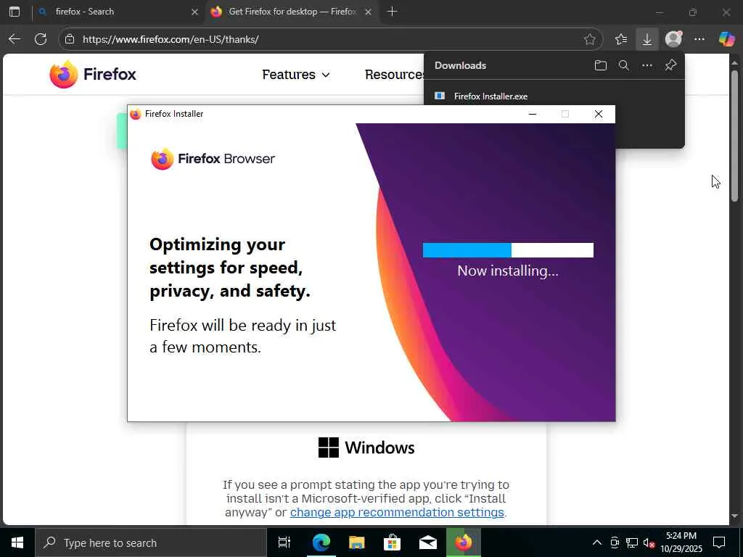Open Edge Settings and more menu
Viewport: 743px width, 557px height.
coord(699,39)
